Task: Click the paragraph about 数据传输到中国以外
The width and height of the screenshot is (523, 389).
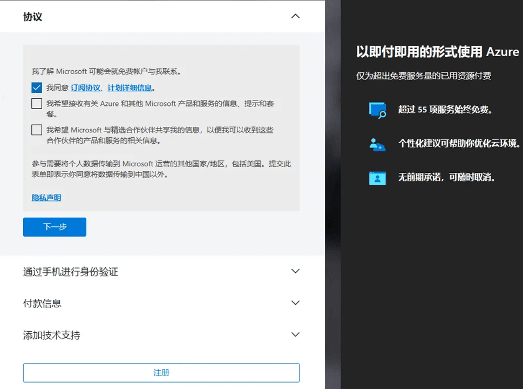Action: tap(161, 169)
